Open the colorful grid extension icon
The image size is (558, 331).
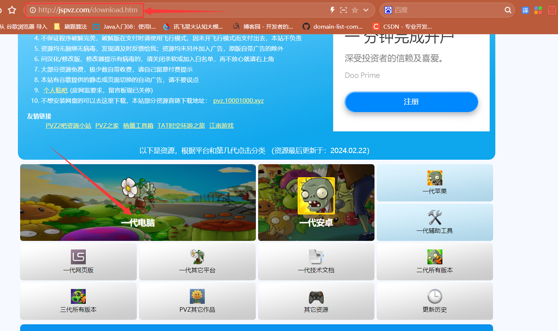click(x=538, y=10)
